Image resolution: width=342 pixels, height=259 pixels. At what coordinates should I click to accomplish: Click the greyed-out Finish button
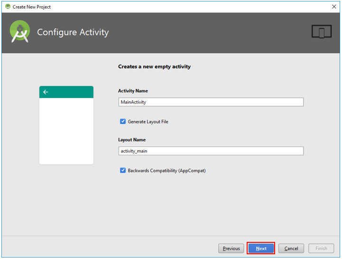(x=321, y=249)
